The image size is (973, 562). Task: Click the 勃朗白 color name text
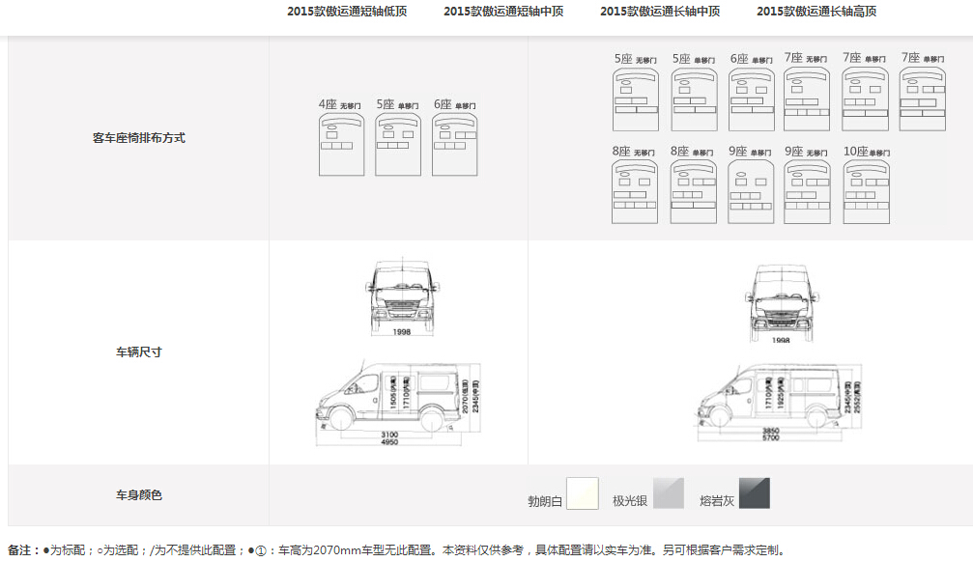[x=545, y=501]
